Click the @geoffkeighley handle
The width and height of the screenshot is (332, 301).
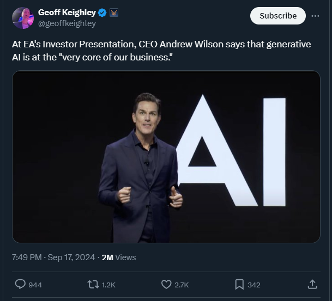coord(67,23)
